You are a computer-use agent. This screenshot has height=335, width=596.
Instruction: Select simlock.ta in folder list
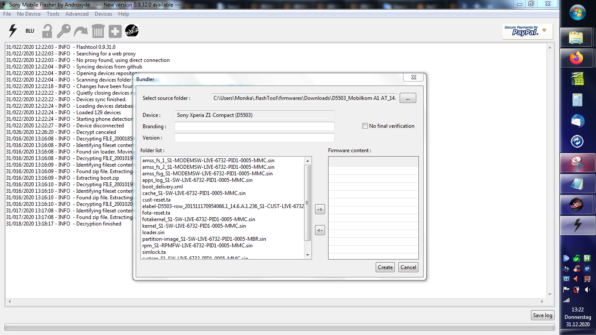point(154,252)
